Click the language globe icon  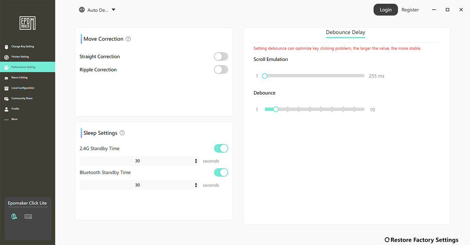[82, 10]
